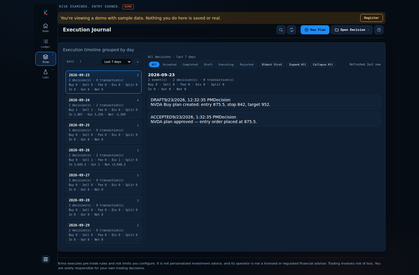Open the ACCEPTED NVDA plan approved event
This screenshot has height=275, width=419.
coord(264,119)
